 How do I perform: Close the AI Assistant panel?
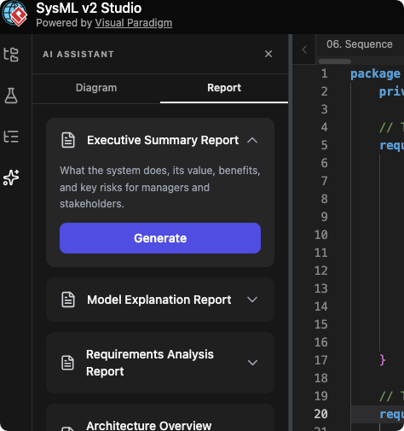[x=268, y=54]
